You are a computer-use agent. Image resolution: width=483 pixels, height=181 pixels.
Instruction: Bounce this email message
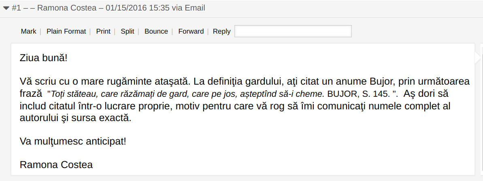(156, 32)
